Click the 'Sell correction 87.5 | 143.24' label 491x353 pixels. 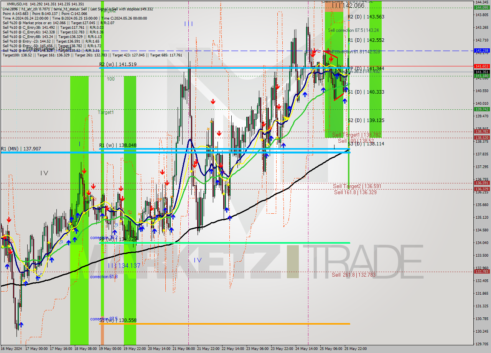click(353, 30)
